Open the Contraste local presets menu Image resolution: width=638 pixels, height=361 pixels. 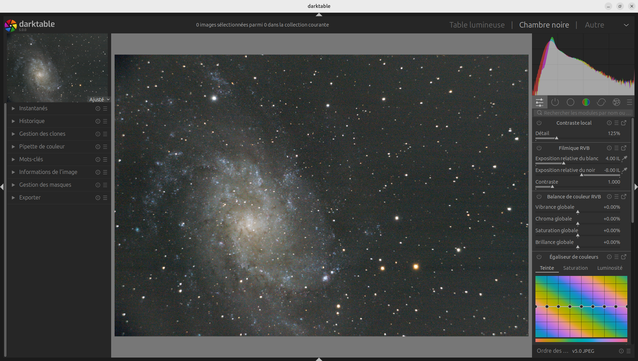(616, 123)
